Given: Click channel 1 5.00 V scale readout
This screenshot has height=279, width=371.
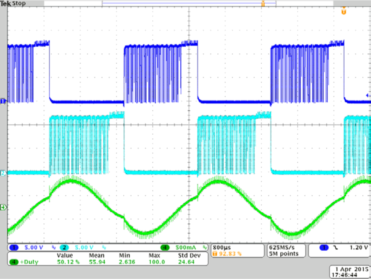Looking at the screenshot, I should coord(34,247).
